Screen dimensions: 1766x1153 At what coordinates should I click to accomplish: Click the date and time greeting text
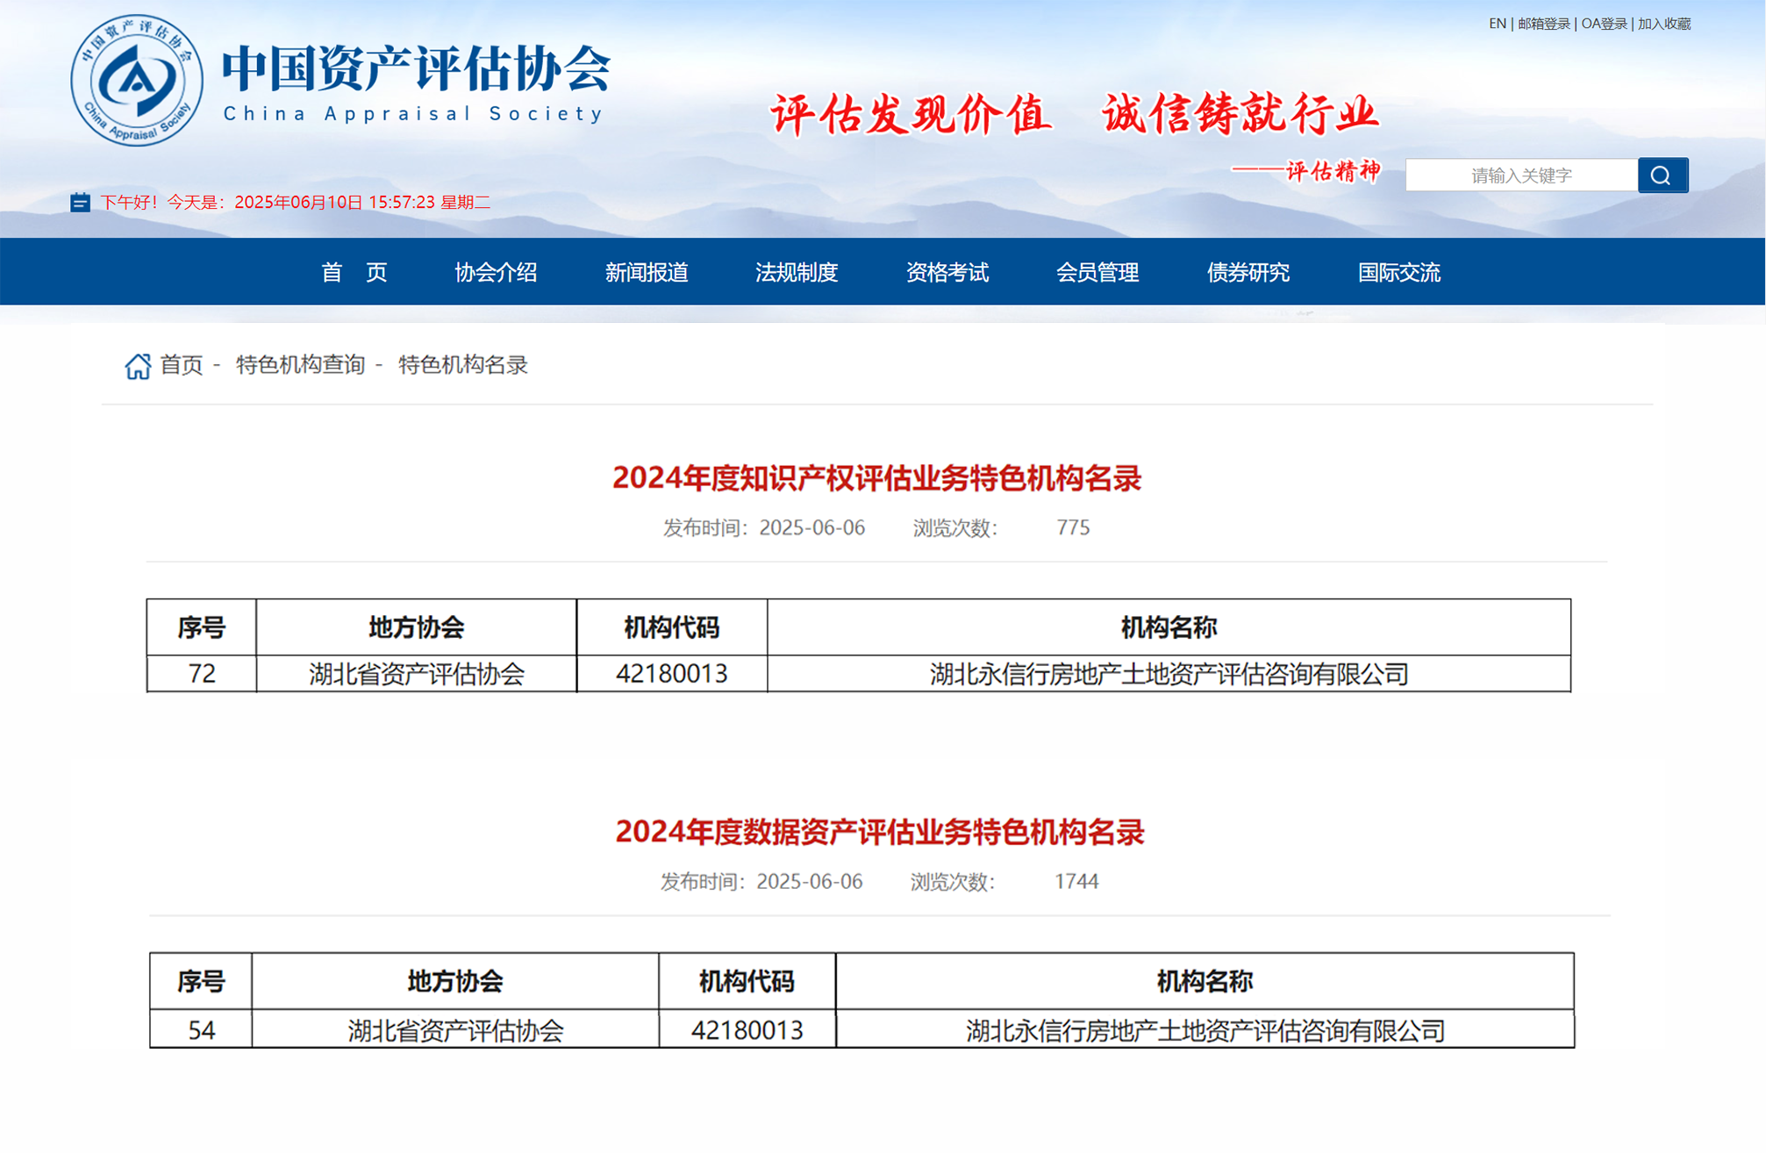click(x=296, y=203)
